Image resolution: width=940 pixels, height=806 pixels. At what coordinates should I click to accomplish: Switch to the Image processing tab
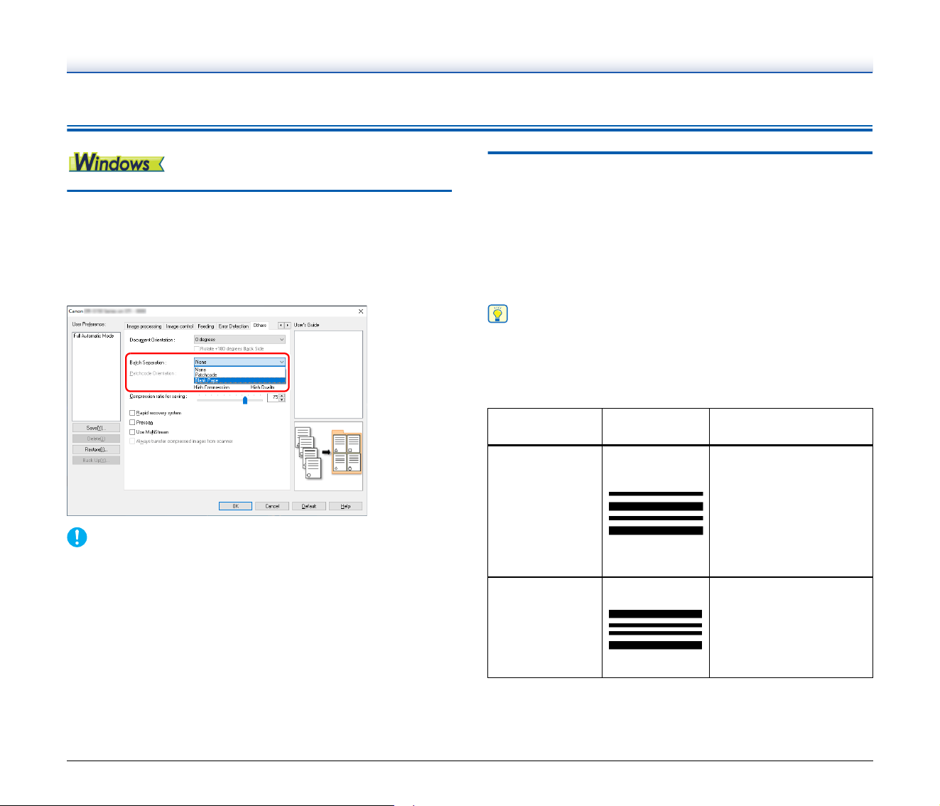pos(144,326)
